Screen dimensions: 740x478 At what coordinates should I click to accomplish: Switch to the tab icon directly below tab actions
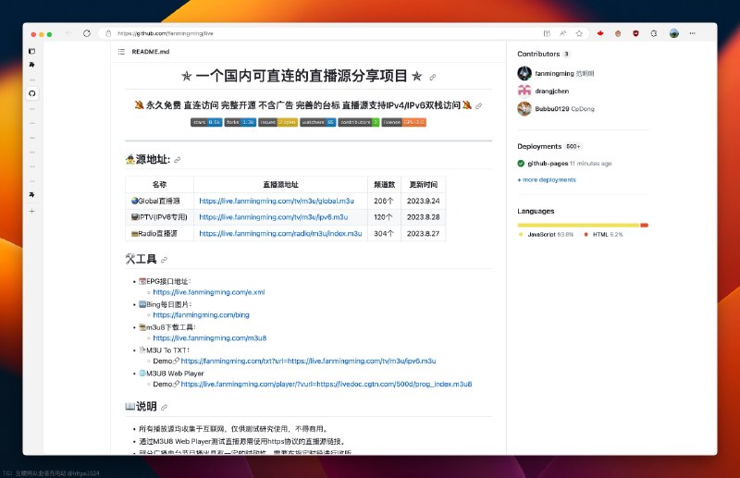click(x=32, y=65)
